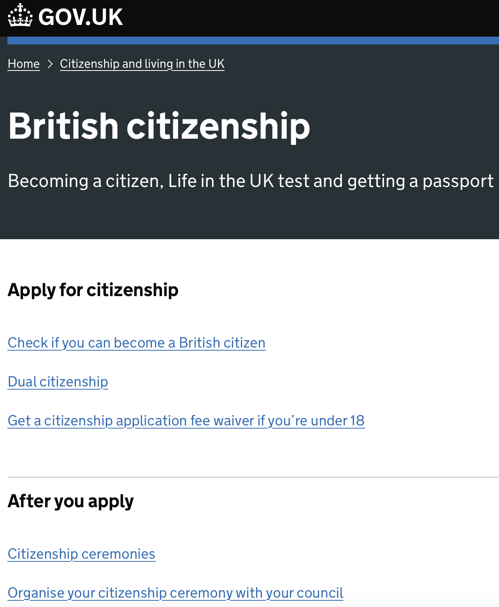The image size is (499, 607).
Task: Click the word passport in the subtitle
Action: 458,181
